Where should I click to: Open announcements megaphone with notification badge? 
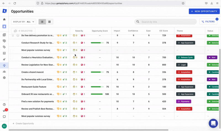(x=4, y=111)
